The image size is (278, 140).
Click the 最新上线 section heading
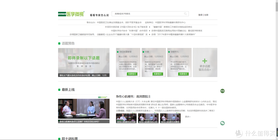68,90
